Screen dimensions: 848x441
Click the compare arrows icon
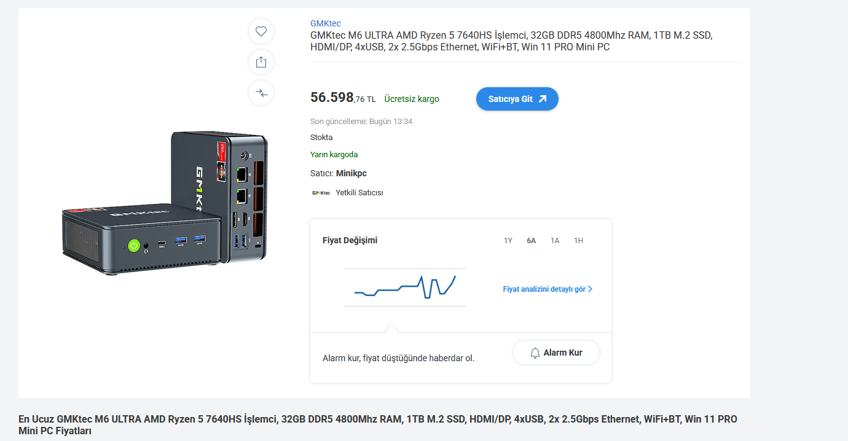(261, 93)
